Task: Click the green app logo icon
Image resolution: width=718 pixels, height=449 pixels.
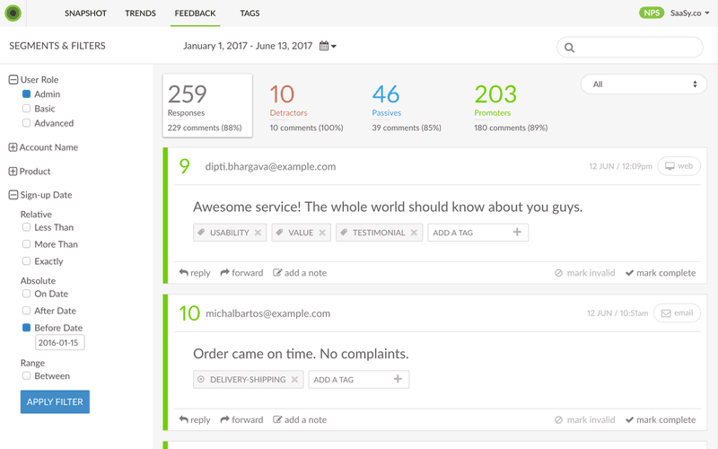Action: tap(13, 13)
